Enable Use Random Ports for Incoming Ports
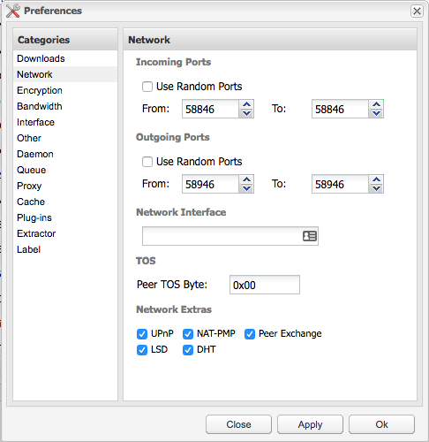This screenshot has width=429, height=442. click(x=147, y=87)
